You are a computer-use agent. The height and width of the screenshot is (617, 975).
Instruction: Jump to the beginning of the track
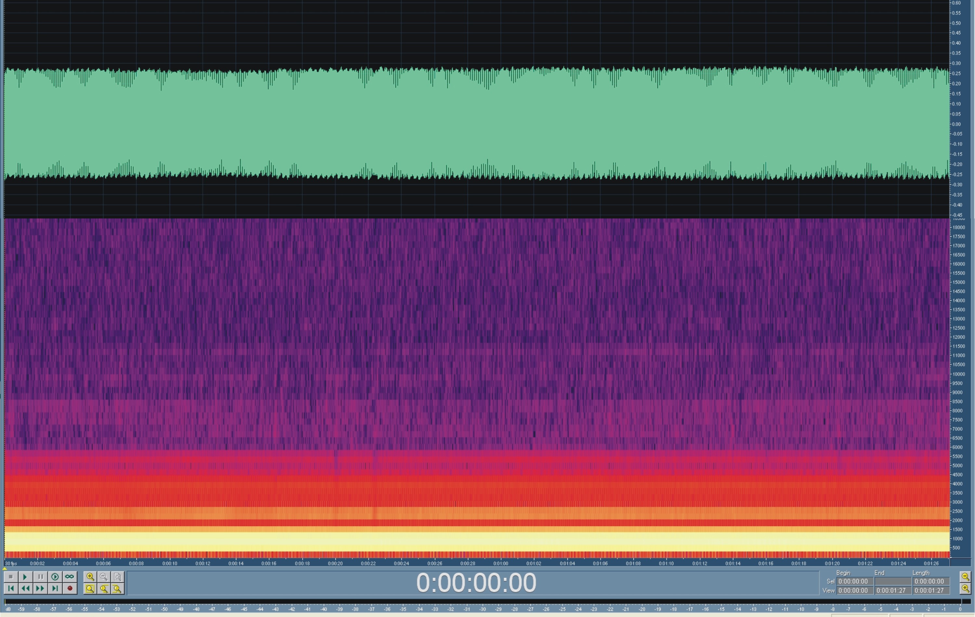tap(11, 588)
